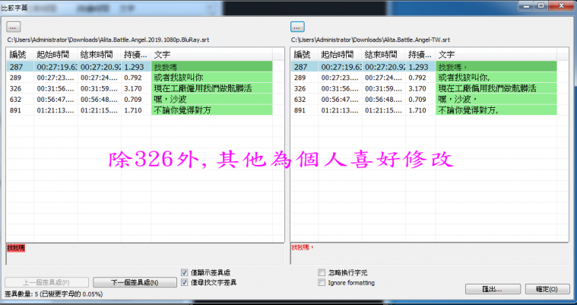Select row 632 in left subtitle list

(x=139, y=99)
